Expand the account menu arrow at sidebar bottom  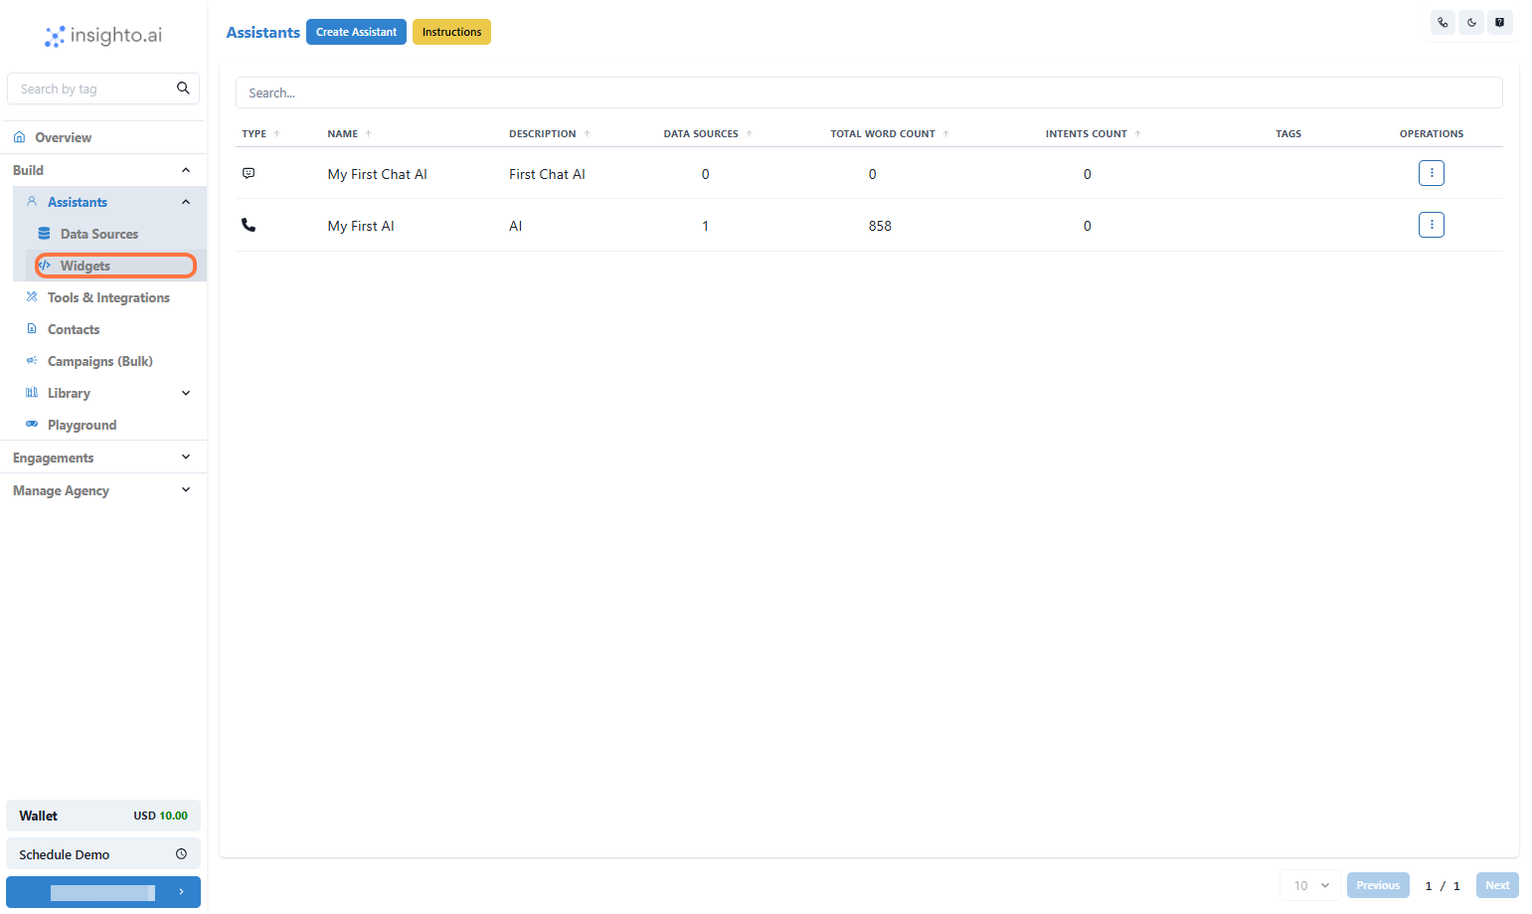pyautogui.click(x=181, y=892)
